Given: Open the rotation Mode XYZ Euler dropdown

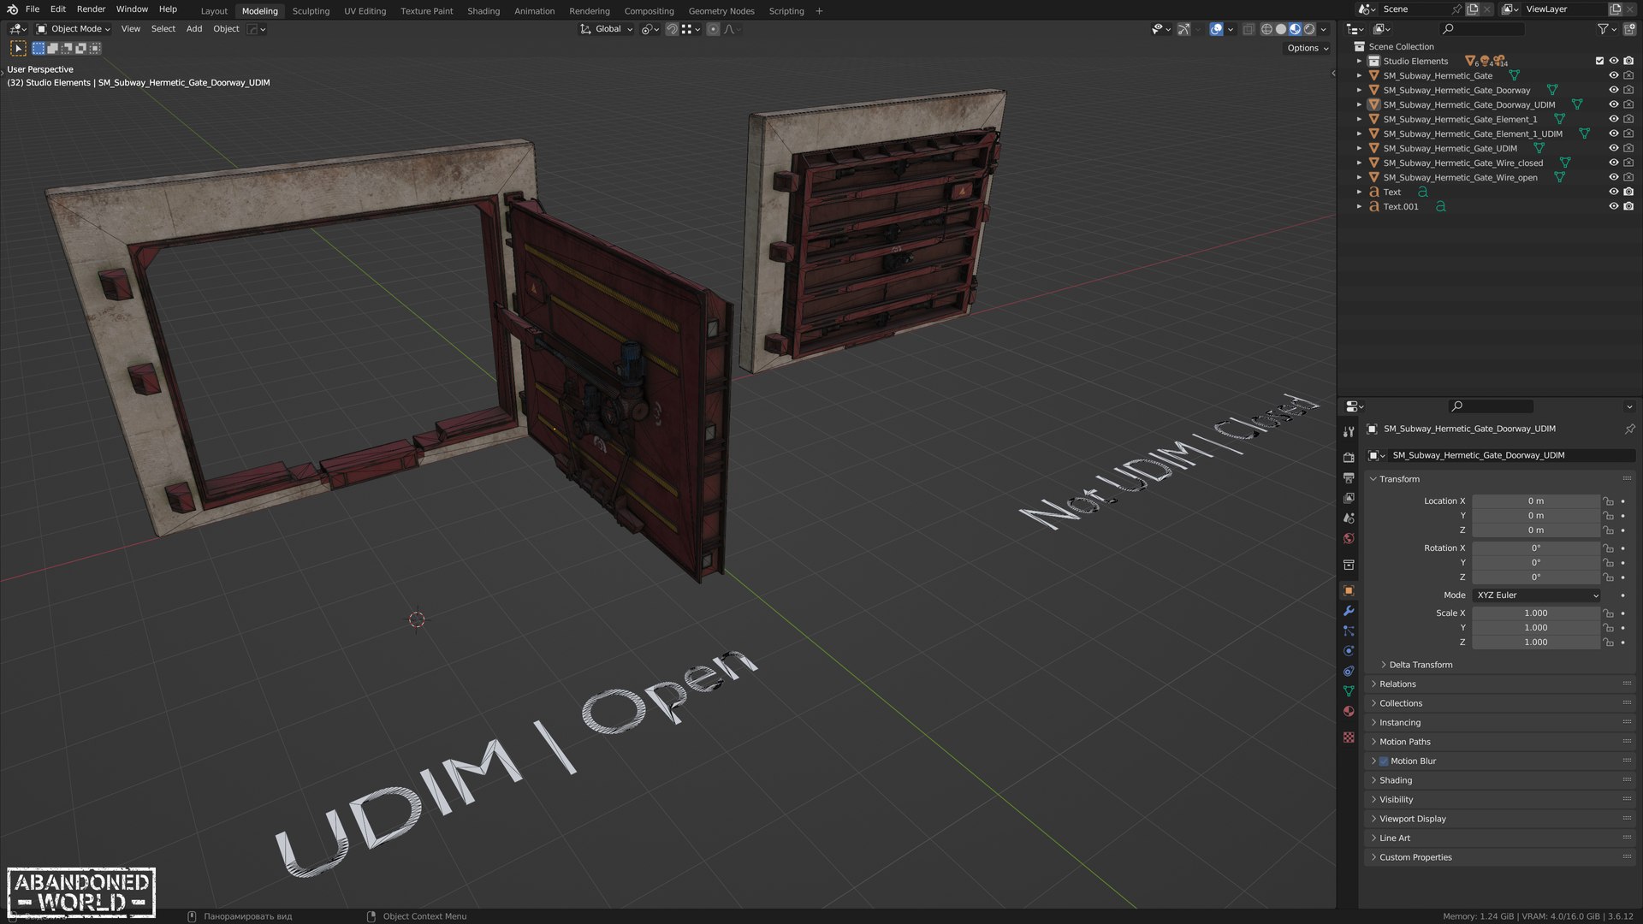Looking at the screenshot, I should click(1537, 595).
